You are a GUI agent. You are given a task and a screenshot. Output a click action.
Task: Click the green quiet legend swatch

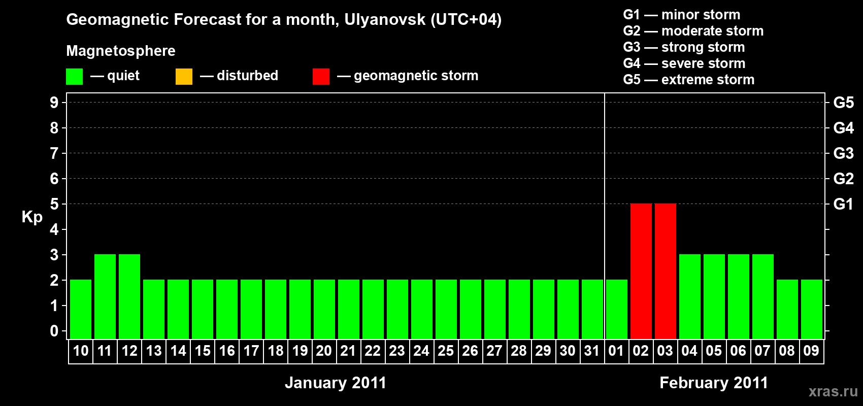point(74,77)
